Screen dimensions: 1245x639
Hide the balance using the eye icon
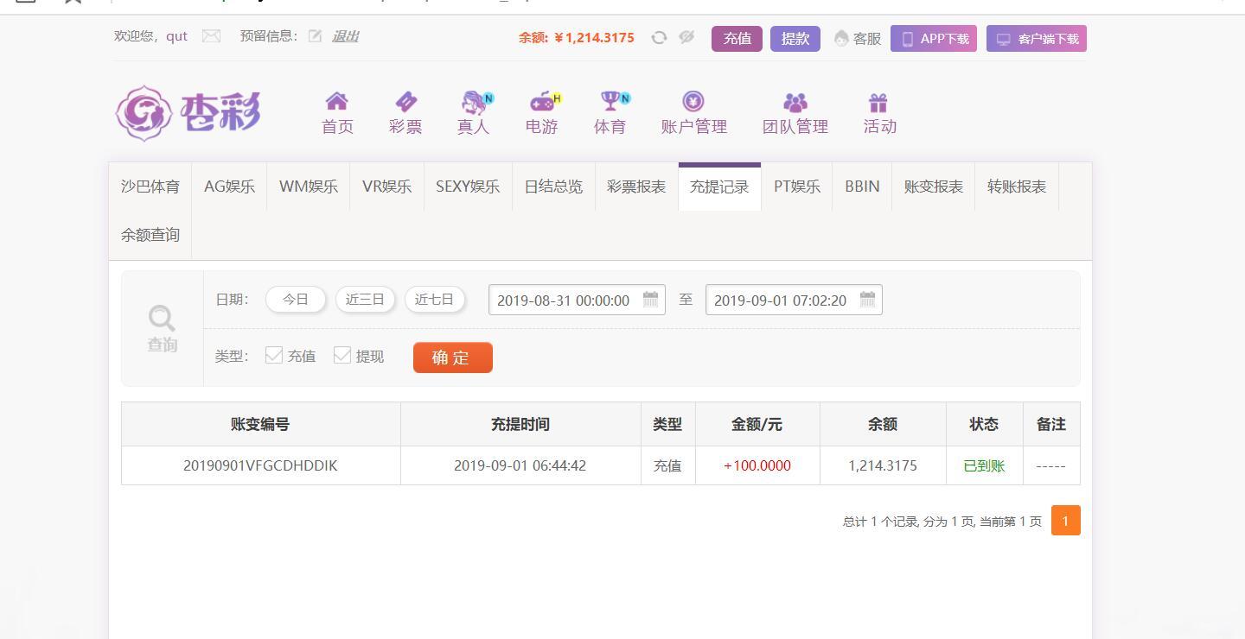[686, 37]
